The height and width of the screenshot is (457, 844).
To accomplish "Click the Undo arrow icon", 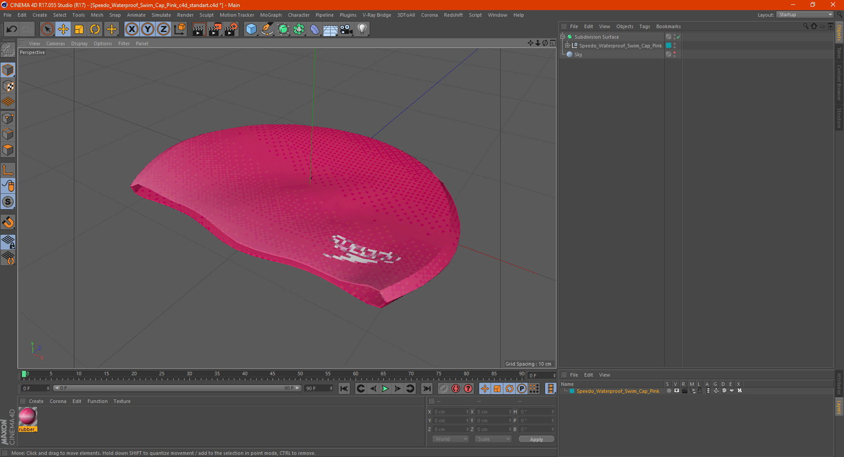I will coord(12,29).
